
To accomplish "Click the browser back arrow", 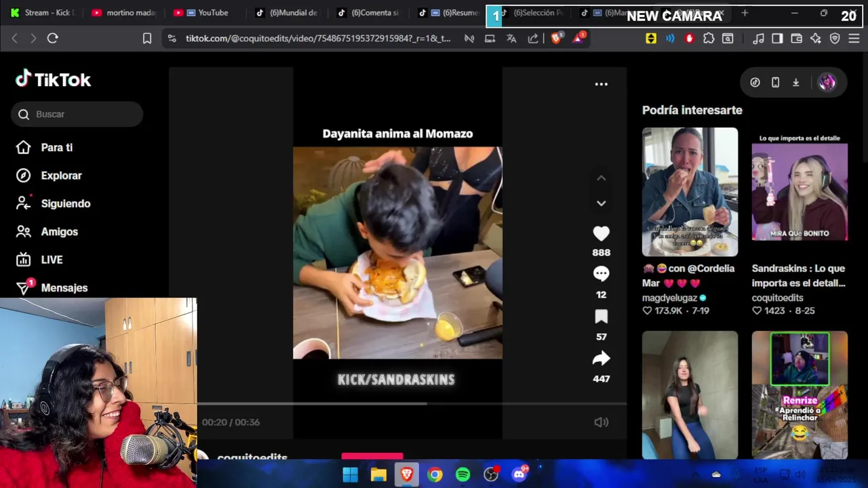I will point(14,39).
